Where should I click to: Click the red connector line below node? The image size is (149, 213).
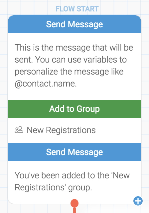[x=74, y=210]
